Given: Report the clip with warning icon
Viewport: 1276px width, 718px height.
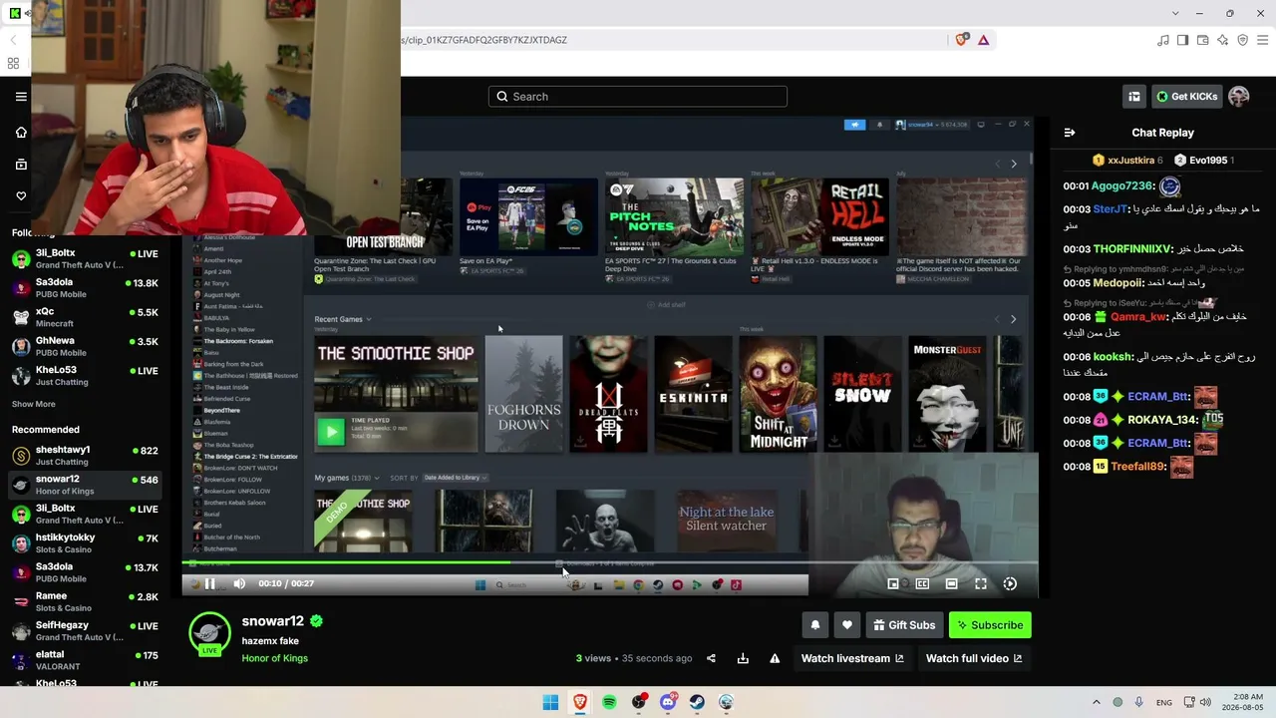Looking at the screenshot, I should [x=775, y=658].
